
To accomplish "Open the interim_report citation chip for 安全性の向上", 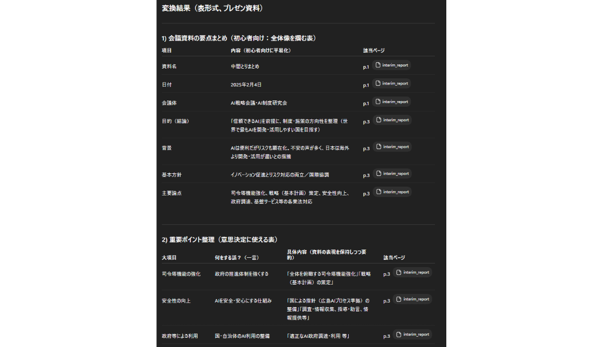I will [412, 299].
